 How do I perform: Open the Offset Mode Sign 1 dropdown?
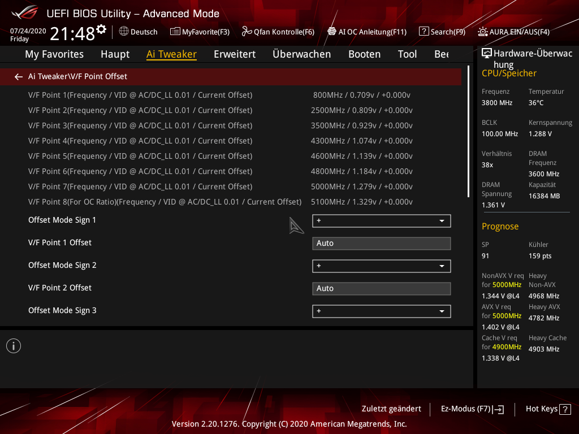(x=382, y=221)
